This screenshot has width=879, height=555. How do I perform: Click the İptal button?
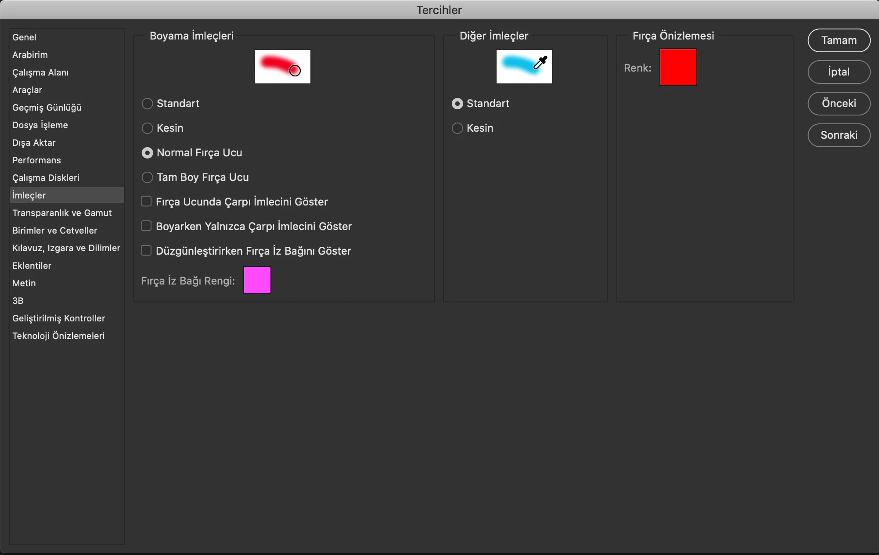coord(839,72)
